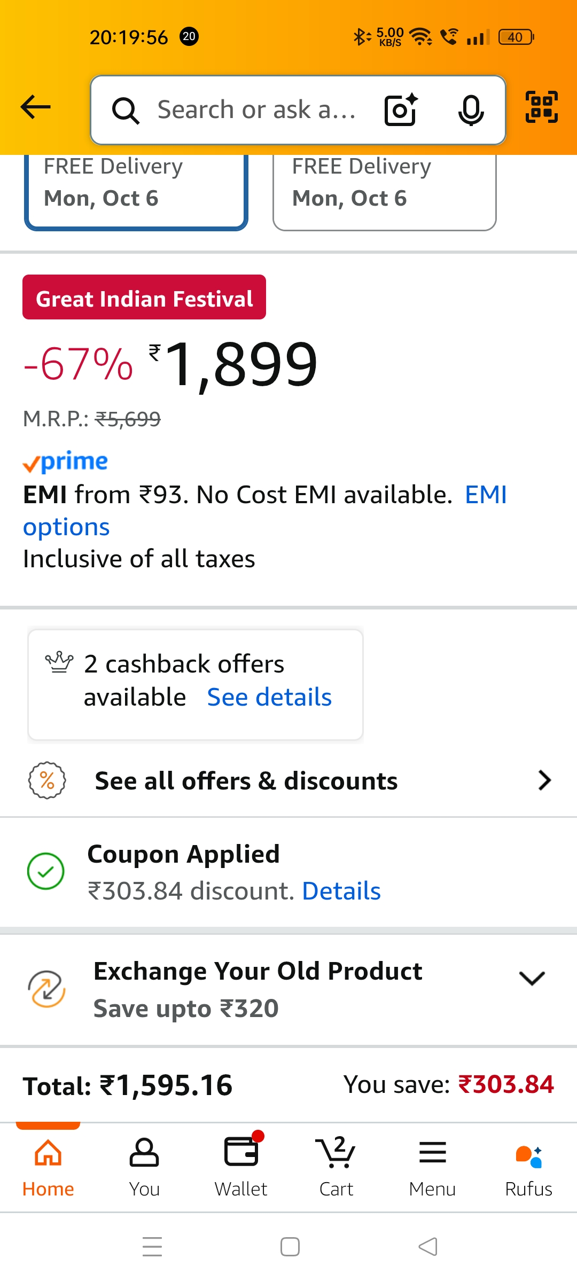Image resolution: width=577 pixels, height=1282 pixels.
Task: Go to the Home tab
Action: [48, 1166]
